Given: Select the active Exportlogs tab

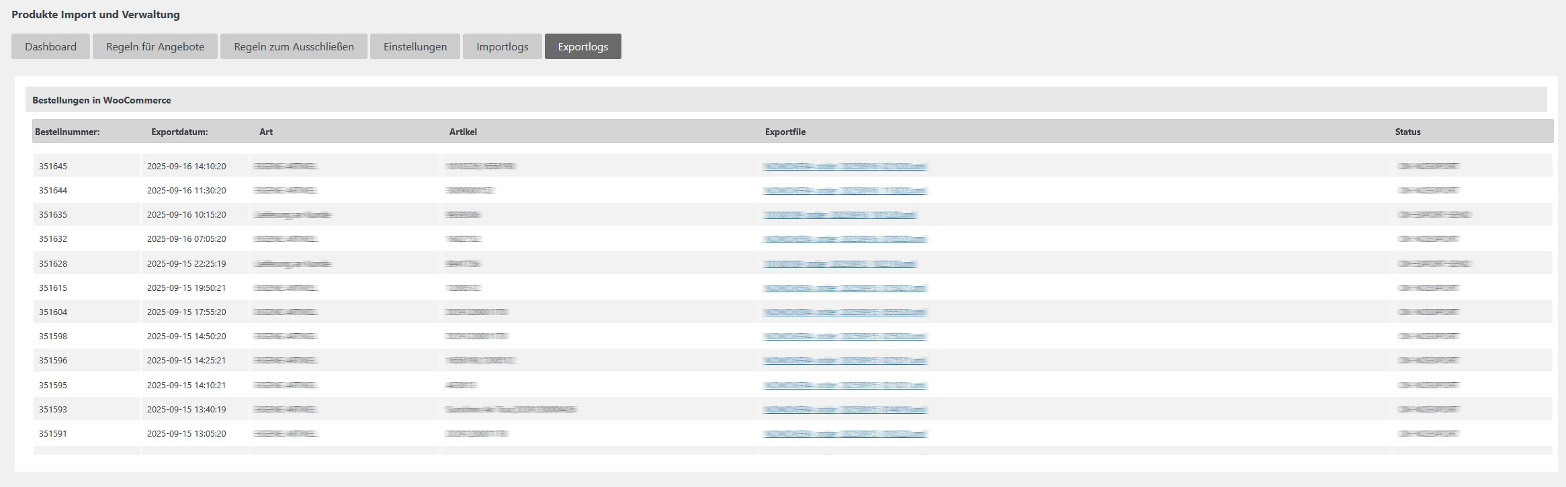Looking at the screenshot, I should (582, 46).
